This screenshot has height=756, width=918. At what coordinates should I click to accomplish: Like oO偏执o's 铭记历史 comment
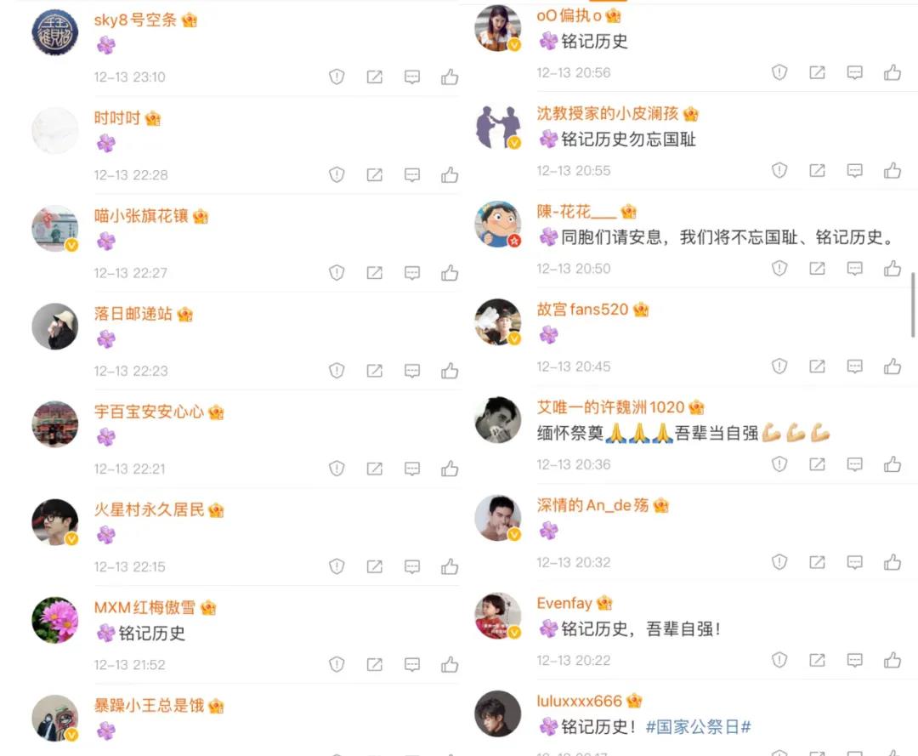(892, 72)
